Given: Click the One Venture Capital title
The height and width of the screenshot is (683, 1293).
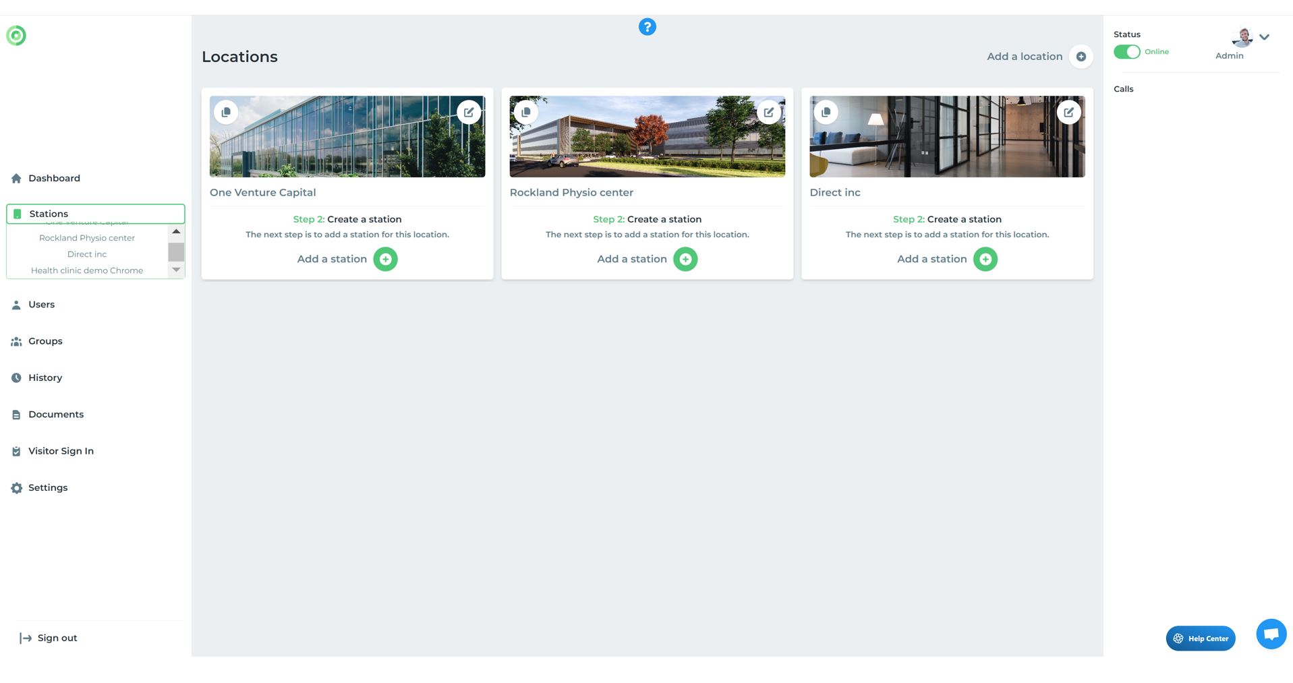Looking at the screenshot, I should click(263, 193).
